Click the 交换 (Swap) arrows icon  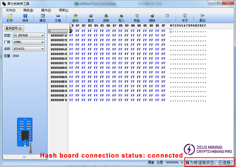[58, 16]
